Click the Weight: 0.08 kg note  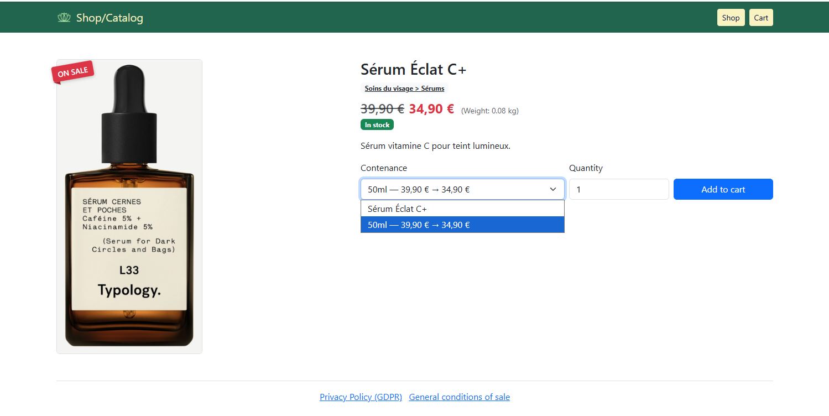(490, 111)
